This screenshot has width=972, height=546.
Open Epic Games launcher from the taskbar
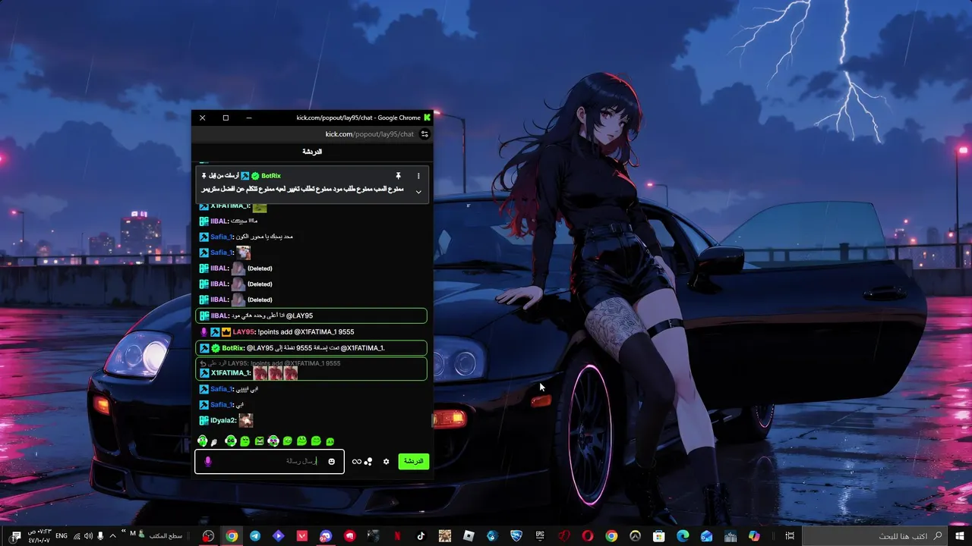[540, 536]
